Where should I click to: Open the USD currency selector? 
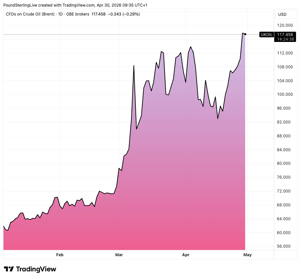click(282, 15)
